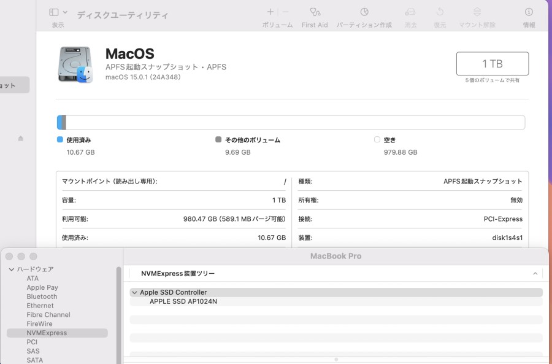Click the MacOS disk drive icon
552x364 pixels.
tap(75, 64)
